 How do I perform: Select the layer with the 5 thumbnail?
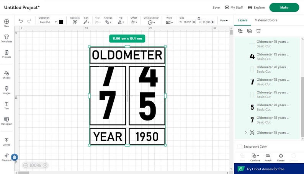(268, 107)
